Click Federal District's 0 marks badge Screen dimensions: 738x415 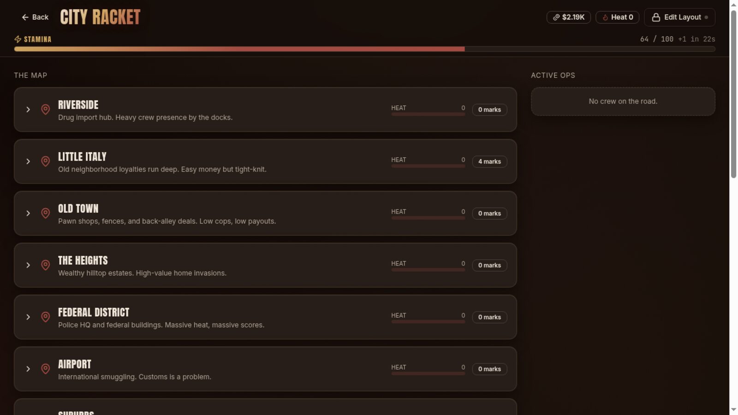tap(489, 317)
